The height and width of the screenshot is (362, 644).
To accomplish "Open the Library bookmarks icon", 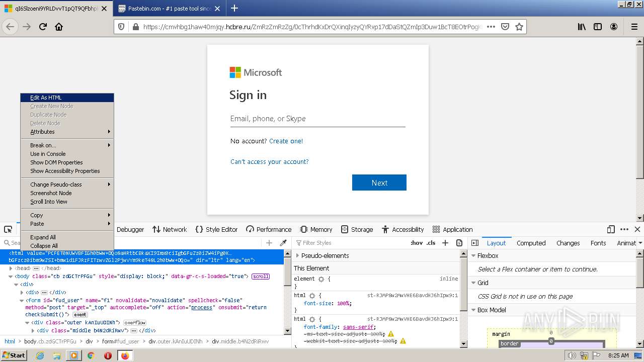I will pos(582,27).
